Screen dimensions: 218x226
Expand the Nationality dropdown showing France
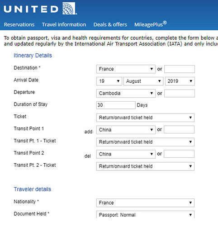pyautogui.click(x=145, y=203)
